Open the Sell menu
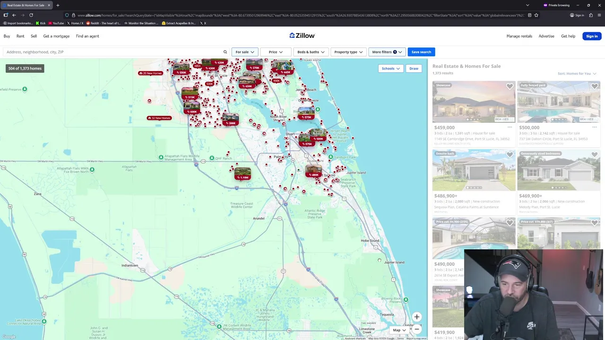The height and width of the screenshot is (340, 605). (x=34, y=36)
